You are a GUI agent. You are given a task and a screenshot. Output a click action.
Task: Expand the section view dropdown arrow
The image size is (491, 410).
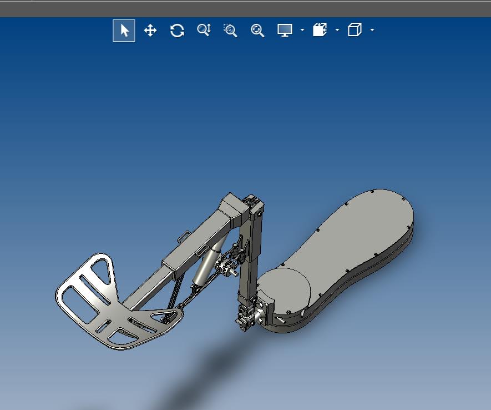(337, 30)
